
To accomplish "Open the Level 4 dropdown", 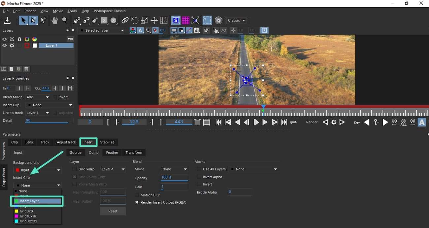I will [x=113, y=169].
